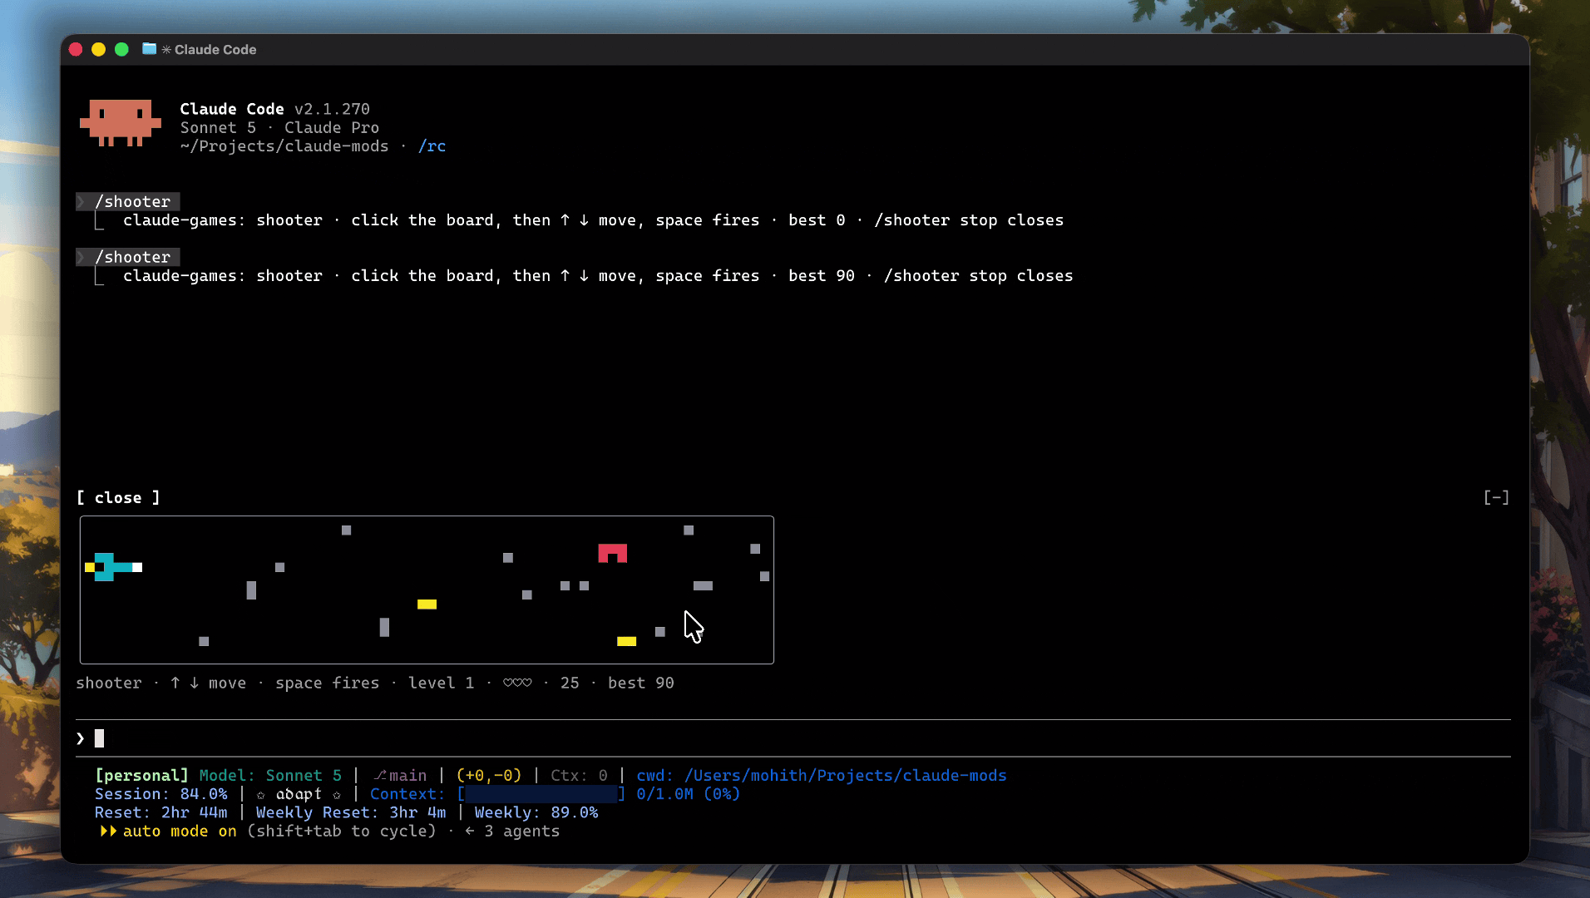The image size is (1590, 898).
Task: Click the "Ctx: 0" status entry
Action: [x=579, y=776]
